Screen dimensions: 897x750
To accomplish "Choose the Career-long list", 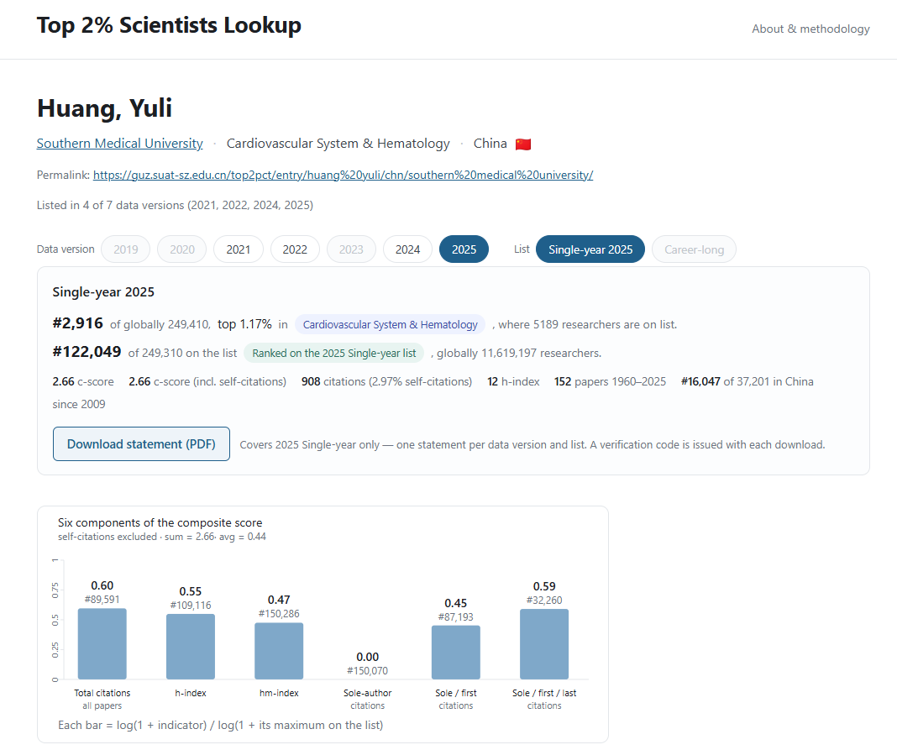I will point(694,249).
